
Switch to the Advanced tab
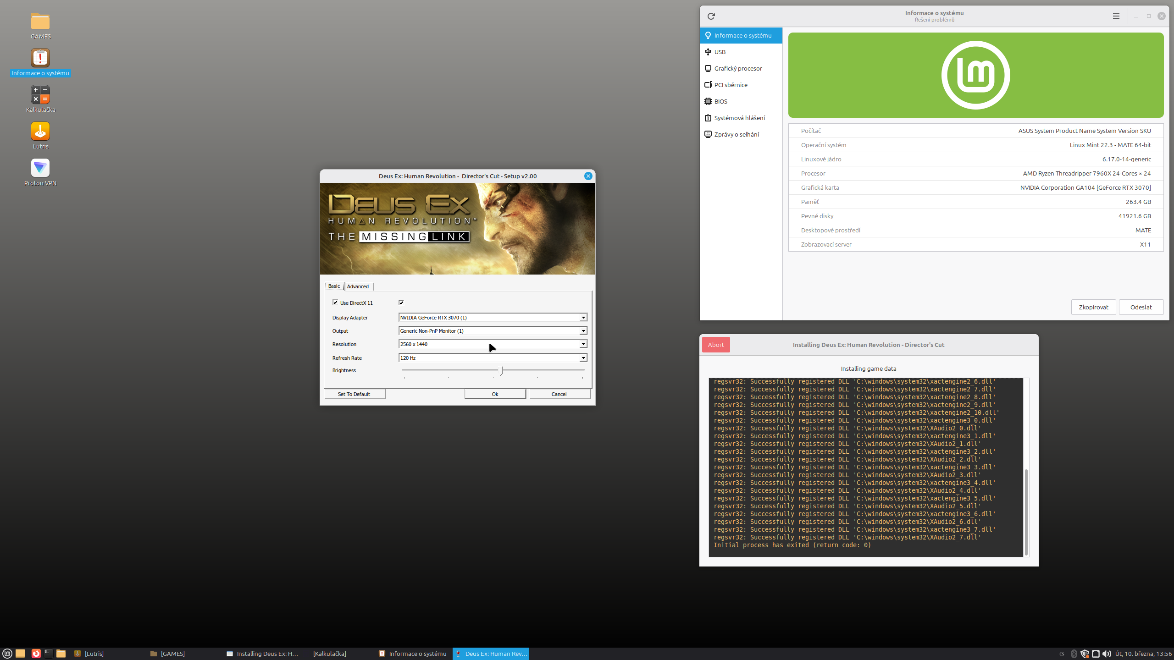[x=358, y=286]
